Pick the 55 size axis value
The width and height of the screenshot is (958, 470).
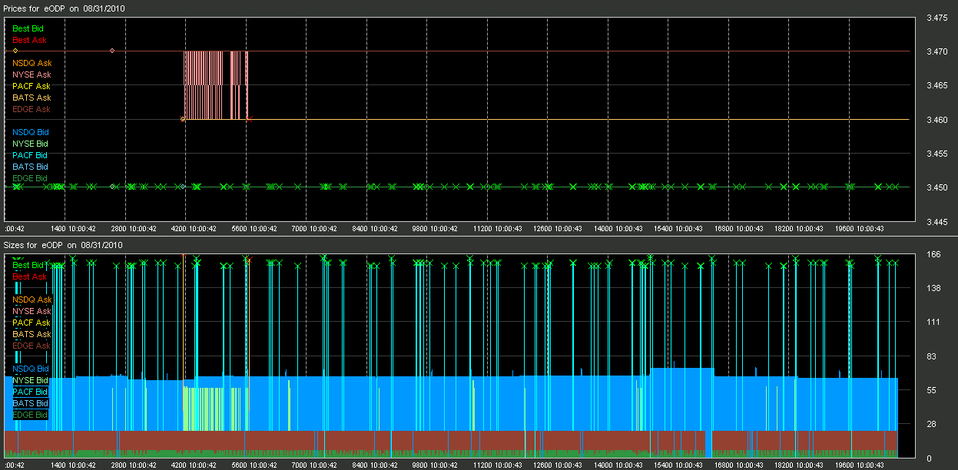point(931,390)
